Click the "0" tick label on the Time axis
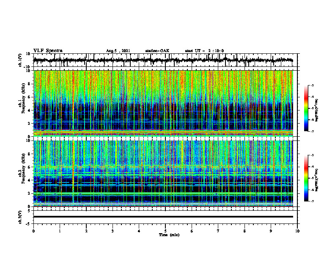The image size is (335, 259). pos(33,231)
